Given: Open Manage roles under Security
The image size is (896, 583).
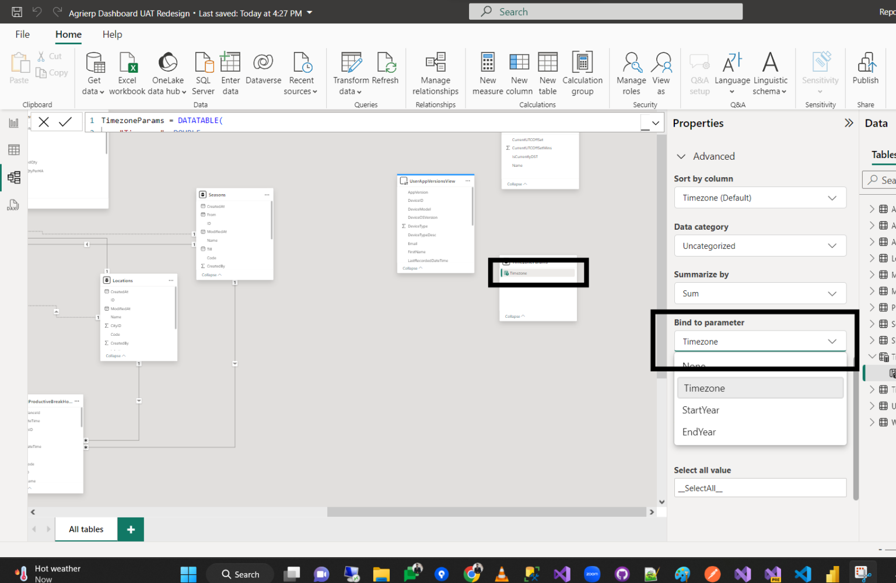Looking at the screenshot, I should coord(631,72).
